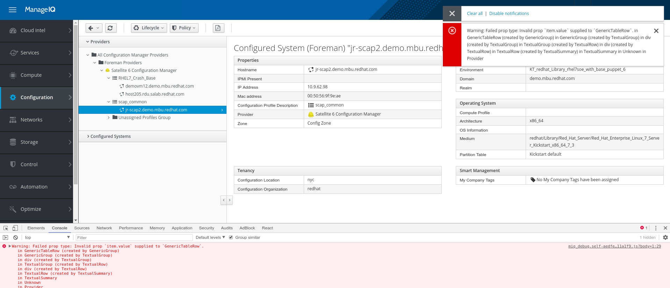Image resolution: width=670 pixels, height=288 pixels.
Task: Expand the console warning disclosure triangle
Action: [10, 246]
